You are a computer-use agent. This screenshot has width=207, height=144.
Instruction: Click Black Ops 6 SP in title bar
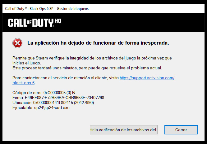pyautogui.click(x=41, y=9)
